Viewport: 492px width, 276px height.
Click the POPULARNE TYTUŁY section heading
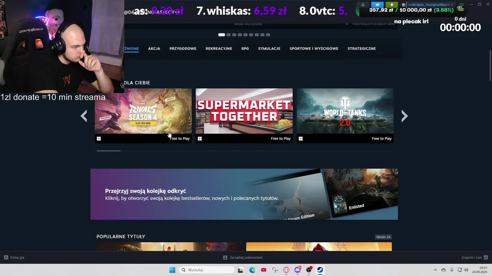[x=121, y=237]
